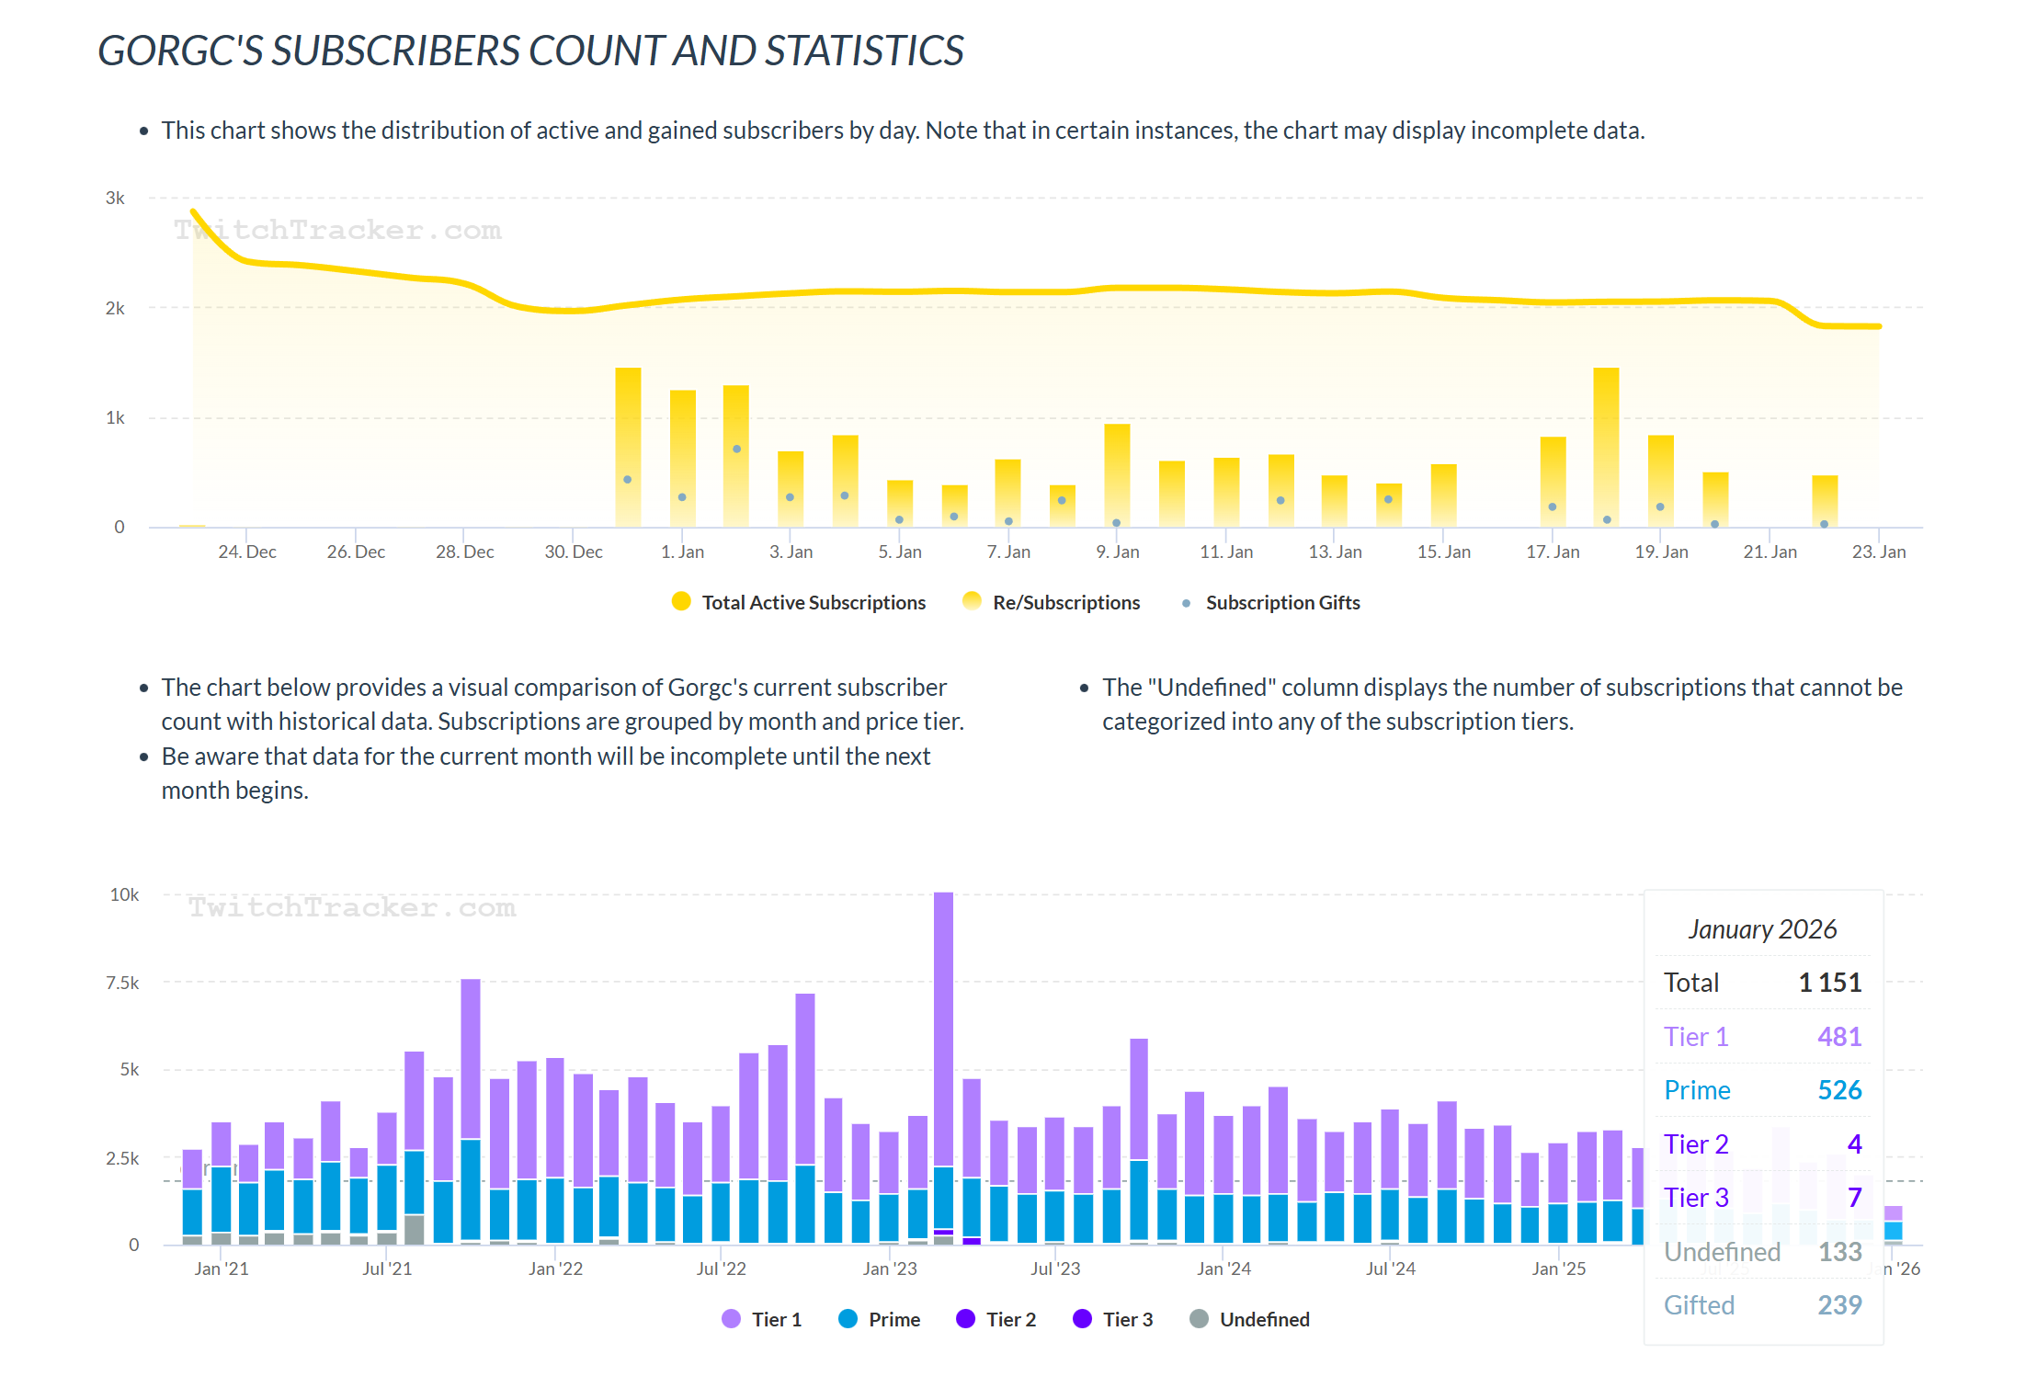Toggle Tier 2 legend entry
Screen dimensions: 2037x1388
pyautogui.click(x=1010, y=1319)
